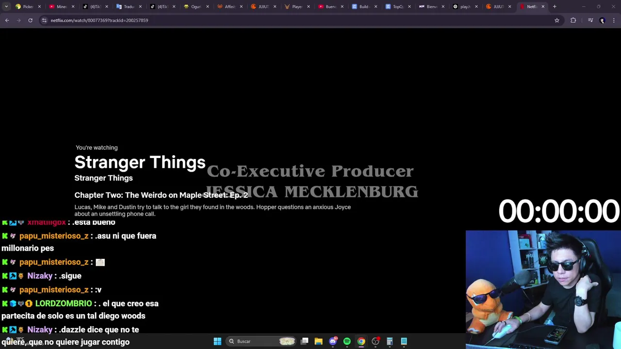Viewport: 621px width, 349px height.
Task: Click the You're watching label
Action: pyautogui.click(x=97, y=147)
